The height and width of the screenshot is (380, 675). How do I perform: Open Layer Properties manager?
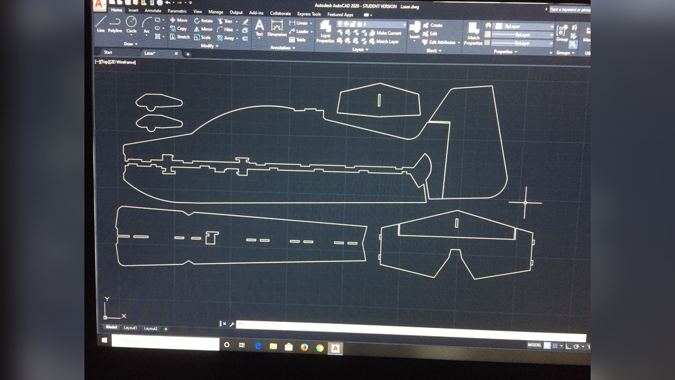tap(325, 32)
